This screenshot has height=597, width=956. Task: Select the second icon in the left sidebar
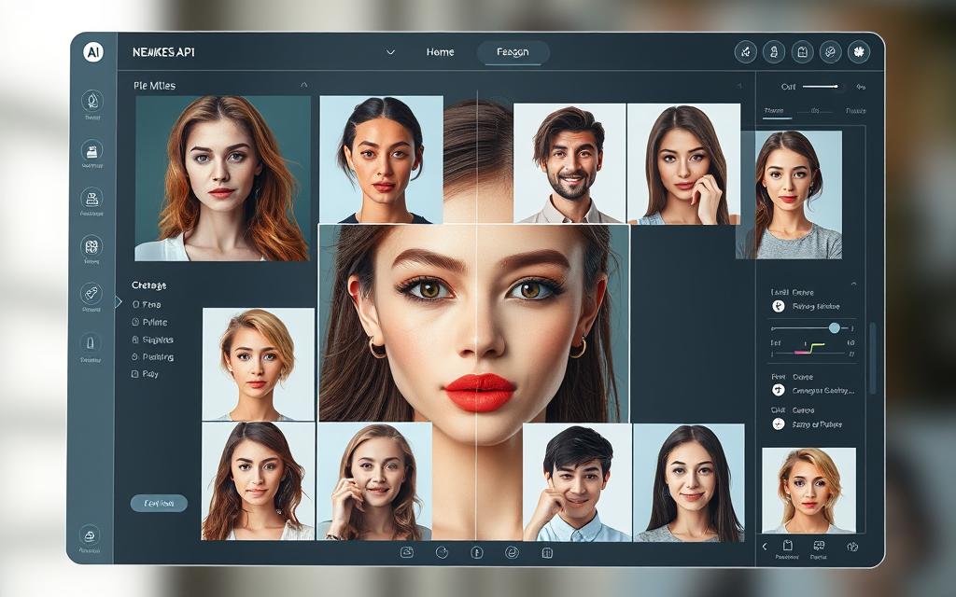(x=92, y=149)
